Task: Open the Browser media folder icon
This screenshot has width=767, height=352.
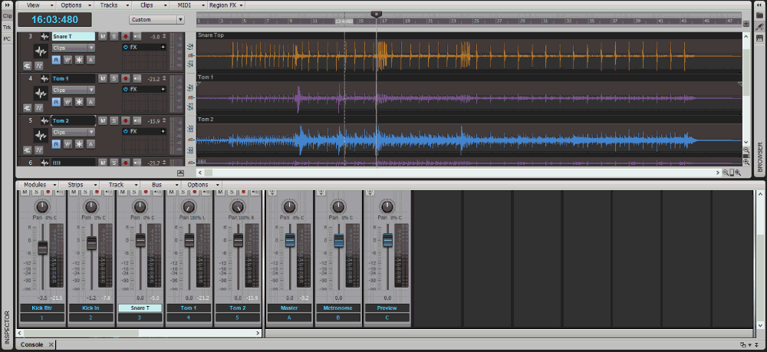Action: [x=759, y=15]
